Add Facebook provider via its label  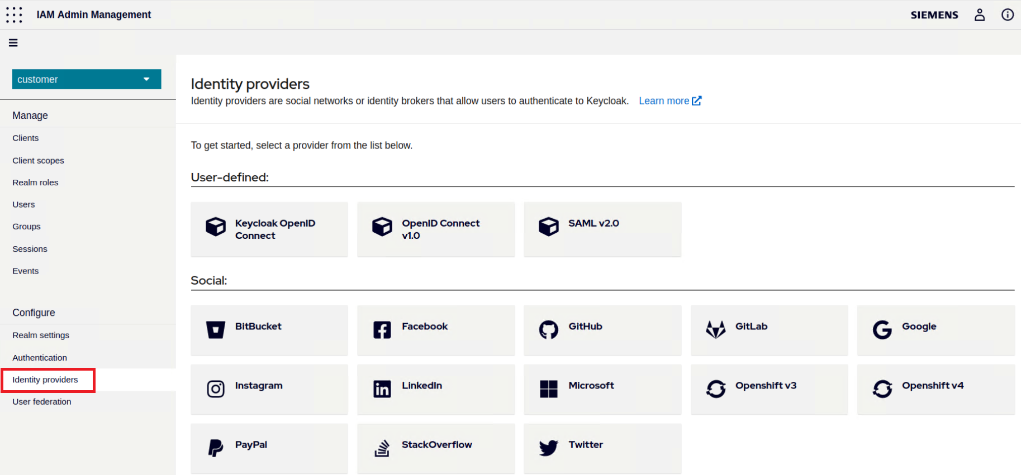pyautogui.click(x=425, y=327)
